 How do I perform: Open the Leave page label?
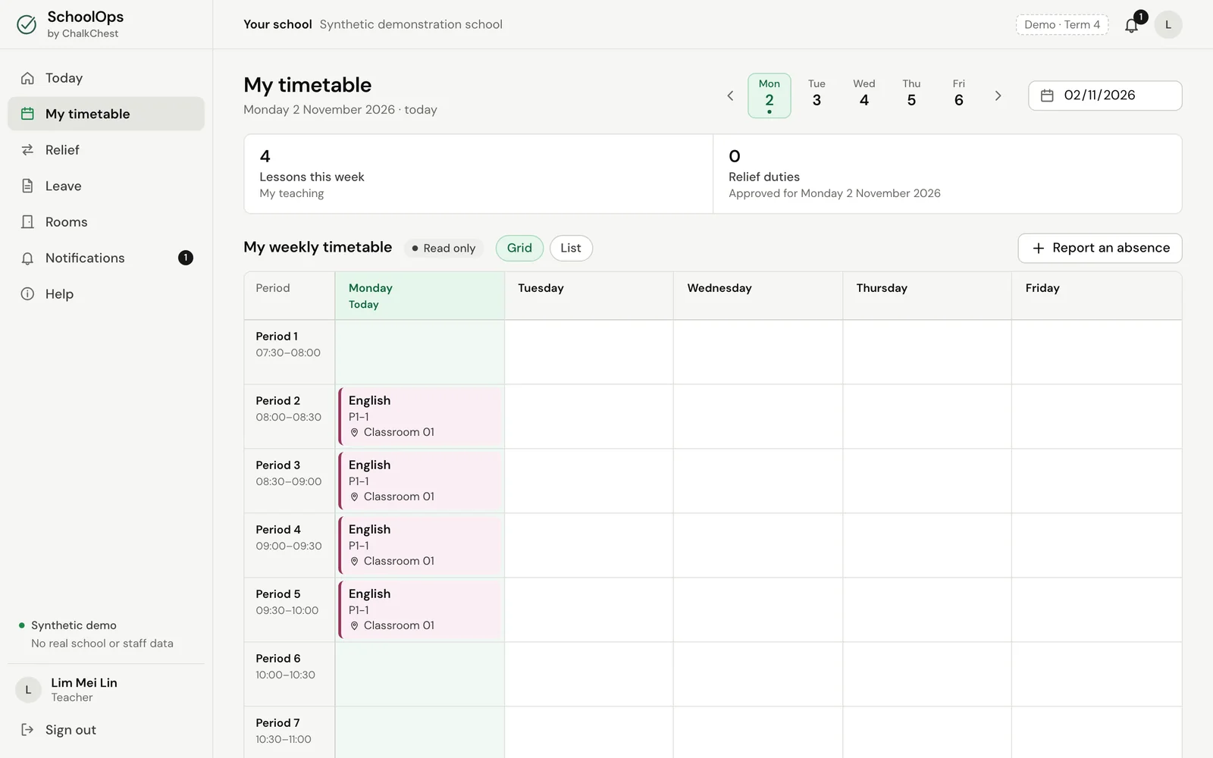click(x=64, y=186)
